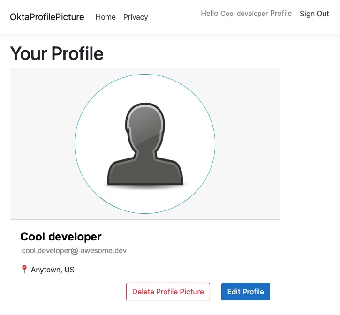The image size is (340, 315).
Task: Click the shoulders of the avatar silhouette
Action: pos(145,171)
